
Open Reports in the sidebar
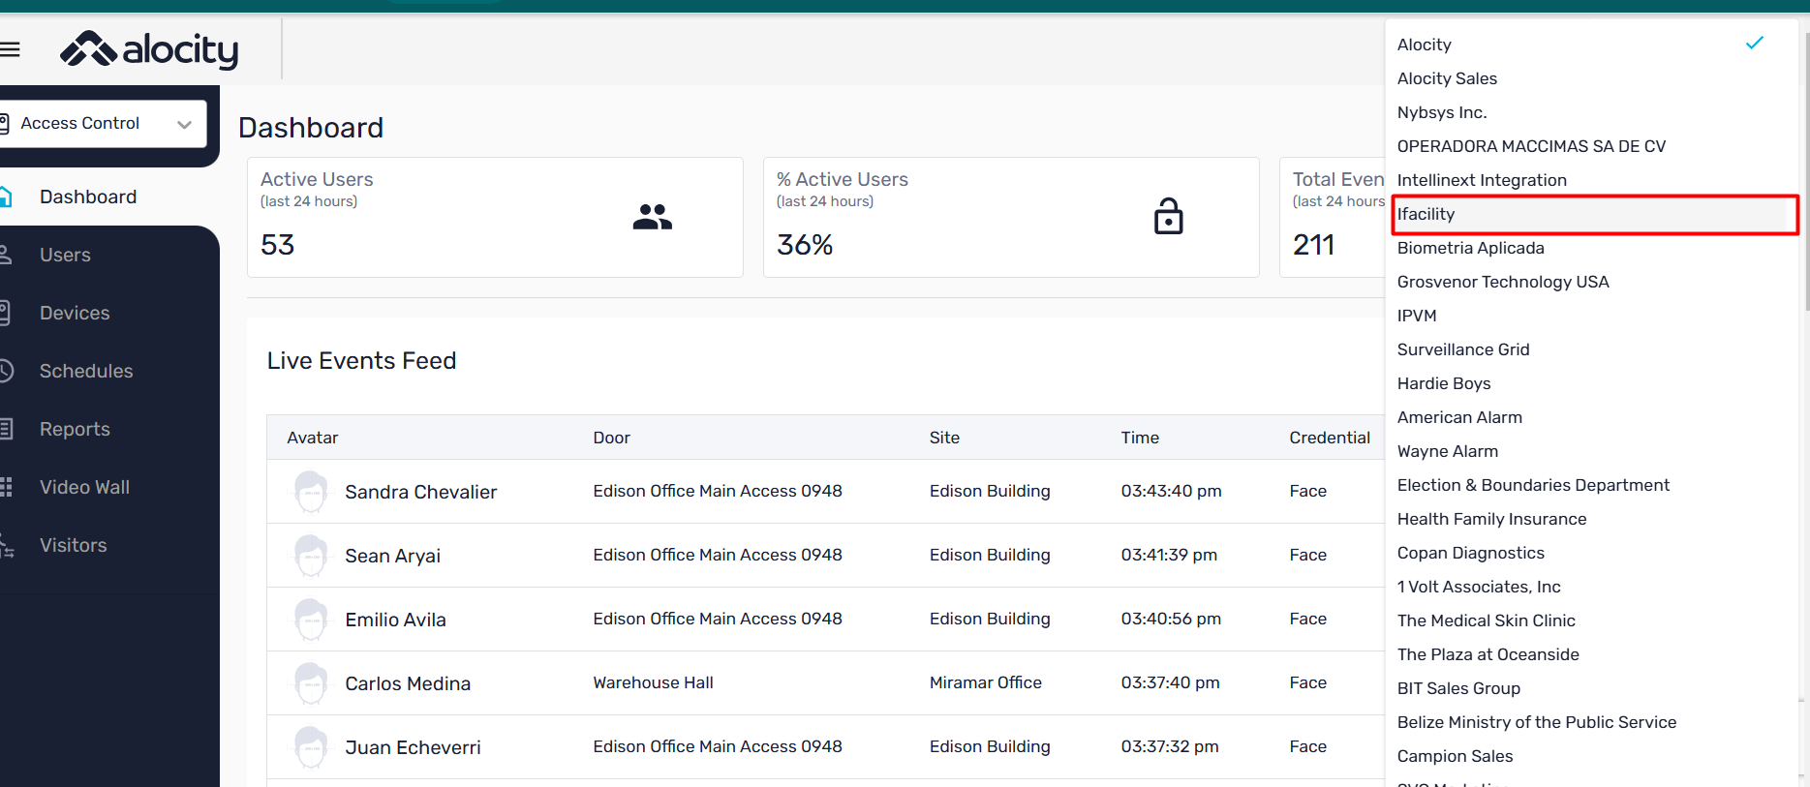[75, 429]
